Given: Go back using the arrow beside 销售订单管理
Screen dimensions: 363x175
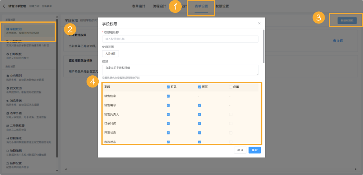Looking at the screenshot, I should tap(4, 6).
